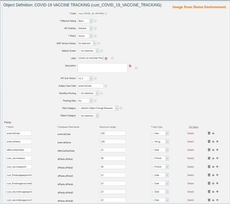
Task: Expand the API Visibility dropdown
Action: point(91,28)
